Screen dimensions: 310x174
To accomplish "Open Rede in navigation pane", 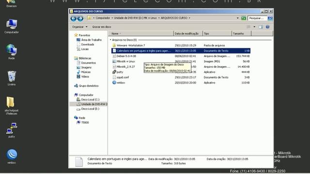I will 82,118.
